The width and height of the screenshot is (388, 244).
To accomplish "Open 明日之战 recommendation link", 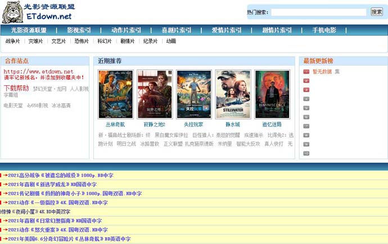I will pos(126,144).
